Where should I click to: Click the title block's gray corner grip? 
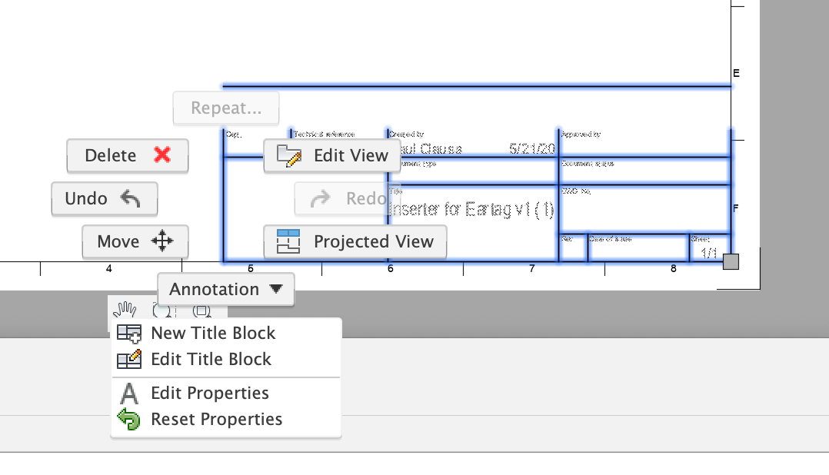[731, 261]
